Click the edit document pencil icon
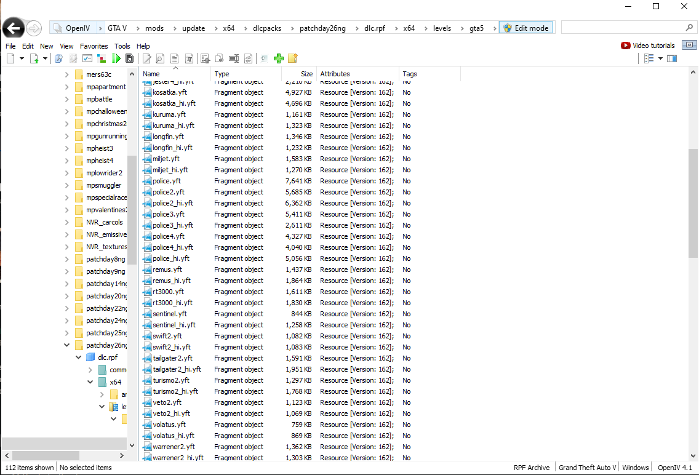Image resolution: width=699 pixels, height=475 pixels. point(146,58)
